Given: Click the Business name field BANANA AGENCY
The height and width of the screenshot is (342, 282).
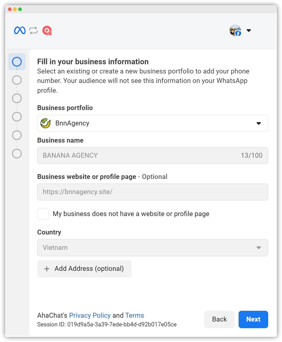Looking at the screenshot, I should (x=153, y=156).
